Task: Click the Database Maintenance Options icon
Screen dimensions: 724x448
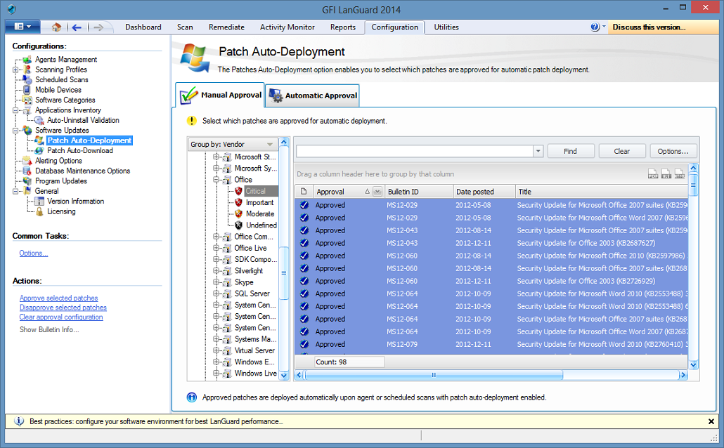Action: pyautogui.click(x=27, y=171)
